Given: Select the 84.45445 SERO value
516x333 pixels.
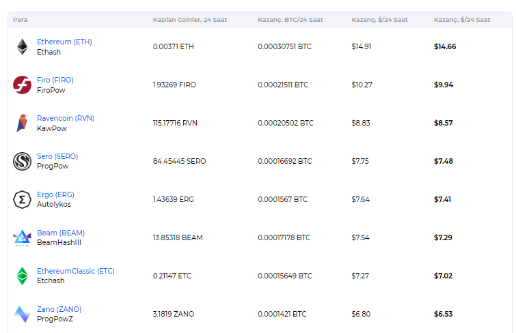Looking at the screenshot, I should [x=179, y=161].
